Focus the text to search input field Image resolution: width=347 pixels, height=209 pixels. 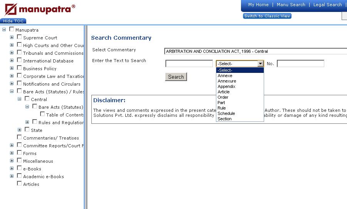click(189, 64)
